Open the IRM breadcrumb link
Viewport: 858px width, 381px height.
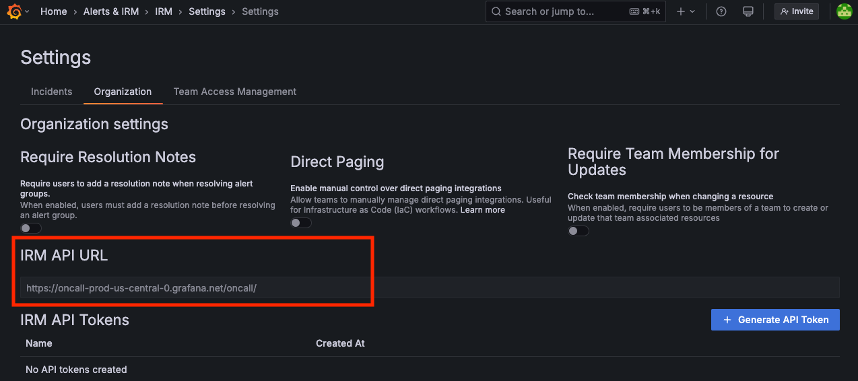[x=164, y=11]
